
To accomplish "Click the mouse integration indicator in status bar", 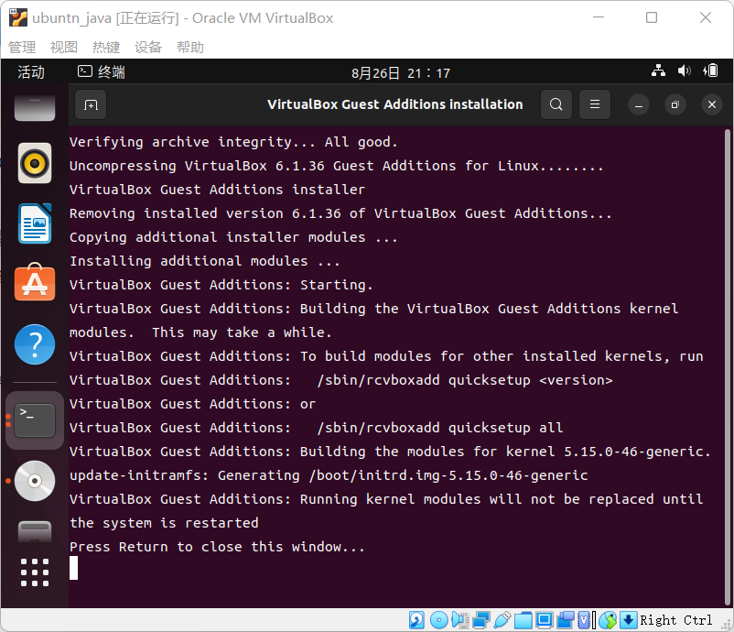I will (608, 620).
